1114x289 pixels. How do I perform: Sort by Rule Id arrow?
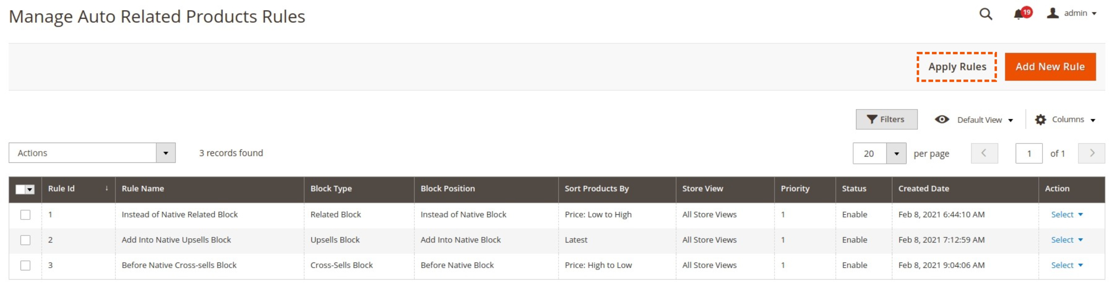(107, 188)
